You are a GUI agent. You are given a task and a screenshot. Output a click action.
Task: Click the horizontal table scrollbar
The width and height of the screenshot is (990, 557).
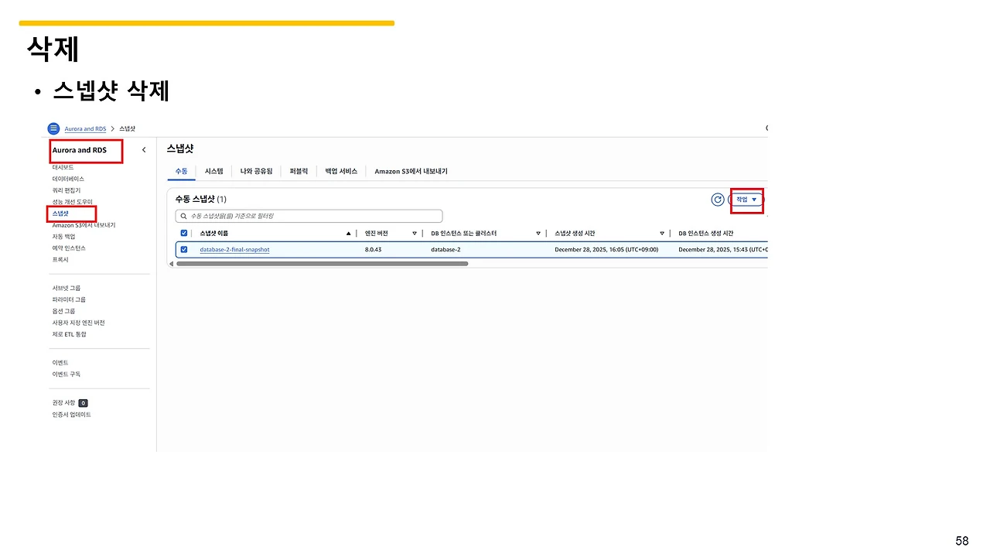[x=322, y=264]
